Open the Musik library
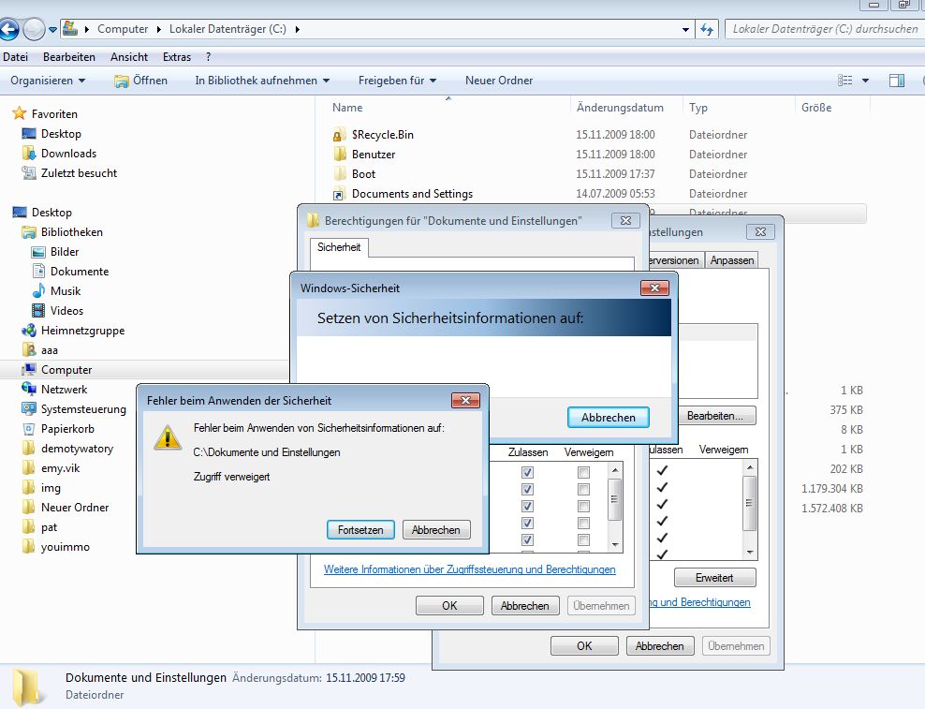This screenshot has width=925, height=709. point(65,291)
